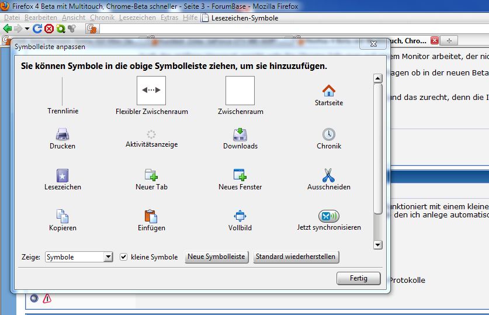Click the Chronik clock icon
This screenshot has height=315, width=489.
coord(329,134)
